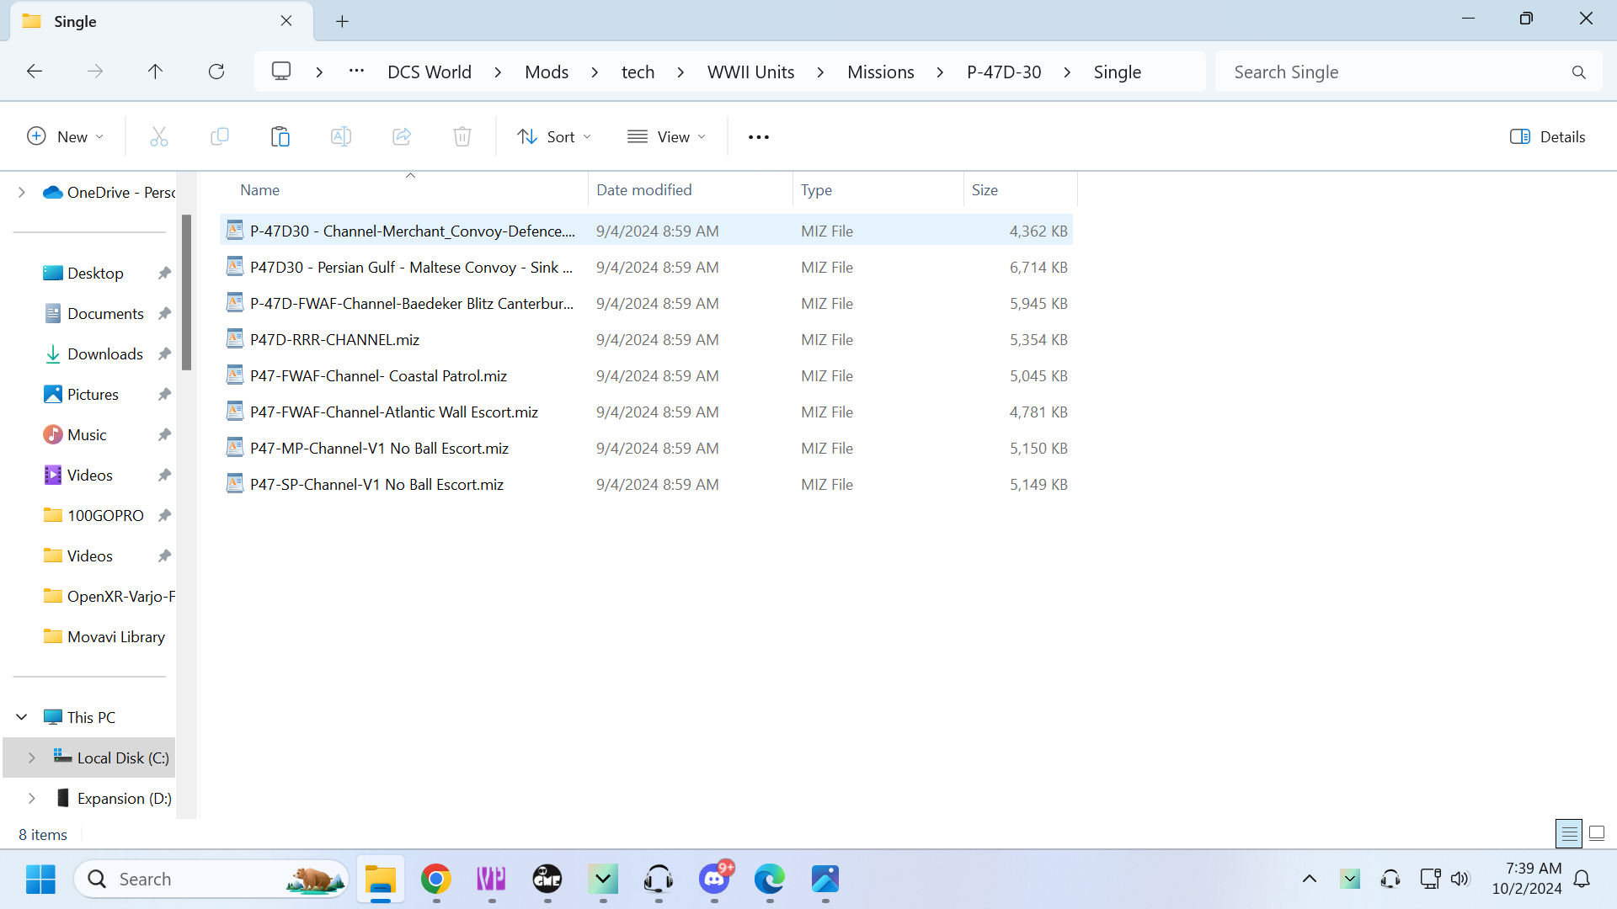Open Discord from the taskbar
This screenshot has width=1617, height=909.
click(x=714, y=879)
